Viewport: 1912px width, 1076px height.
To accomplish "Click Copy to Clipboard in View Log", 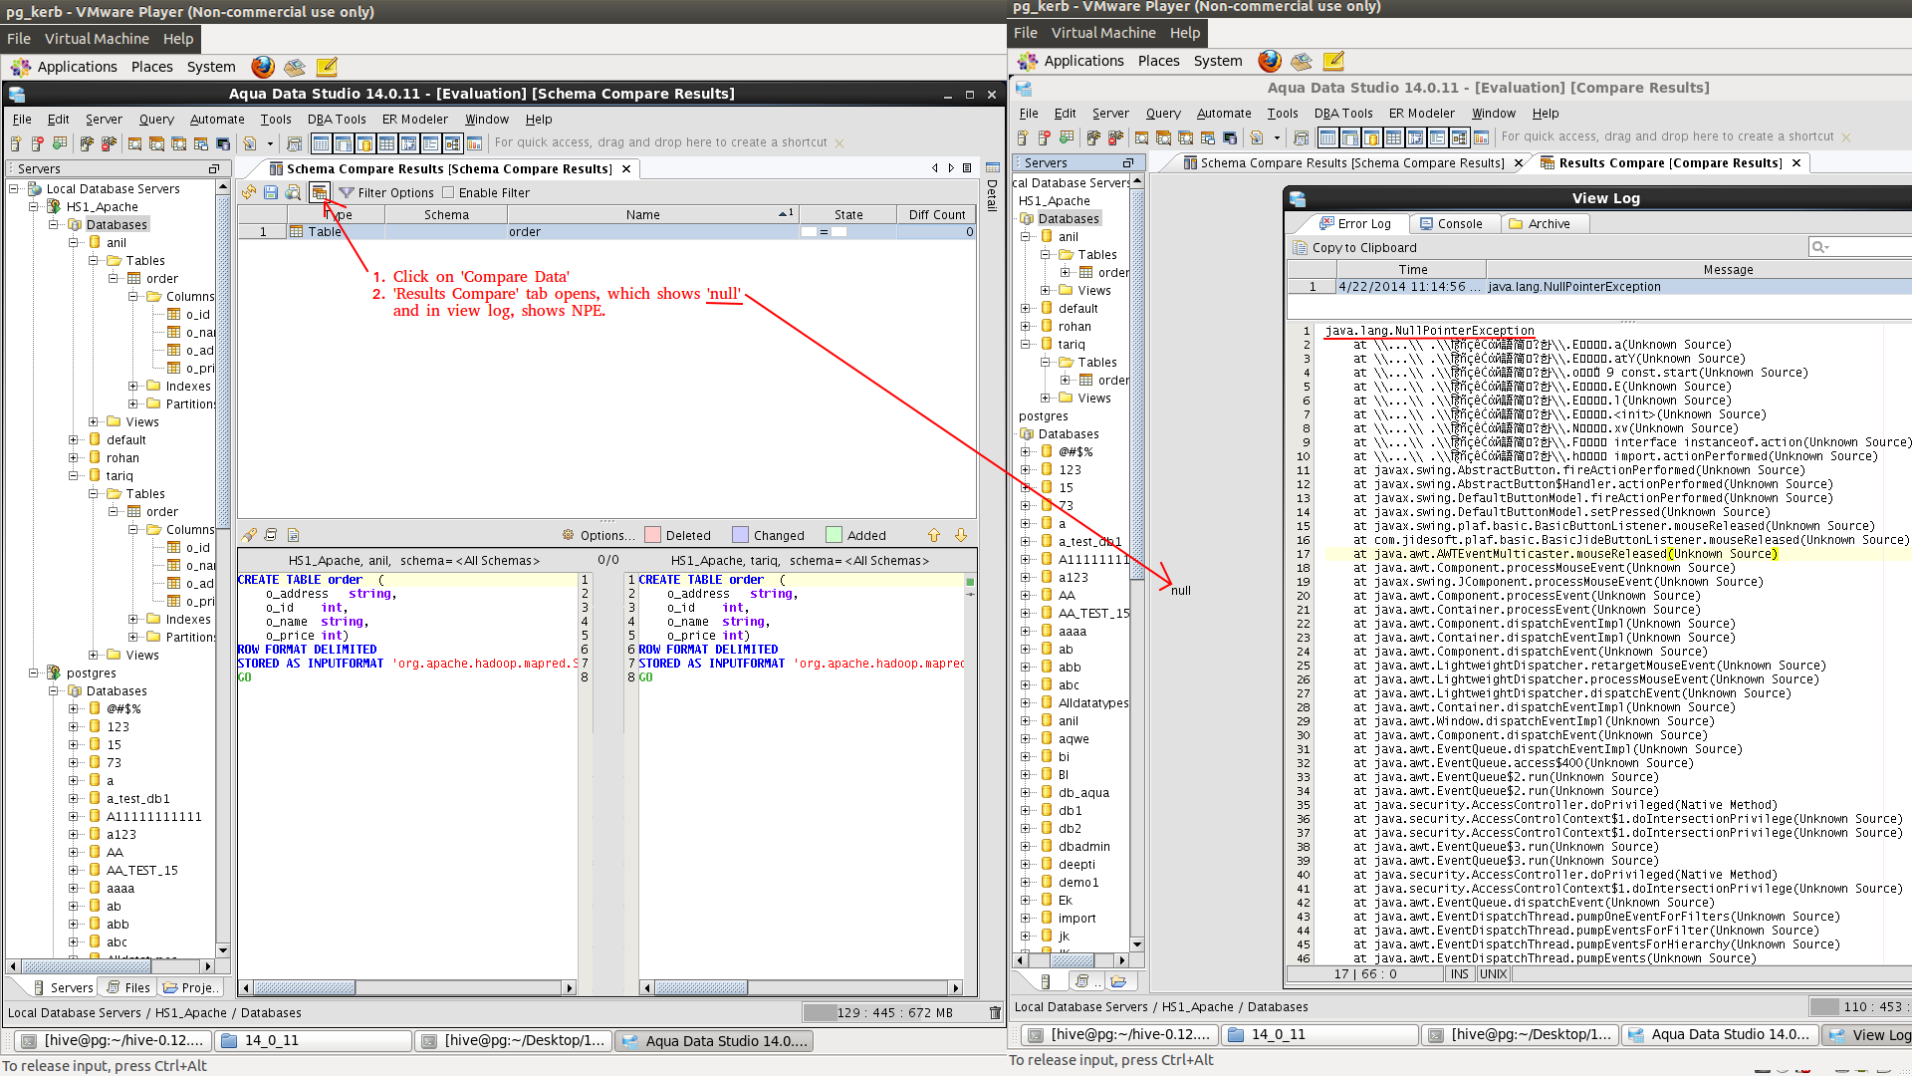I will [1363, 247].
